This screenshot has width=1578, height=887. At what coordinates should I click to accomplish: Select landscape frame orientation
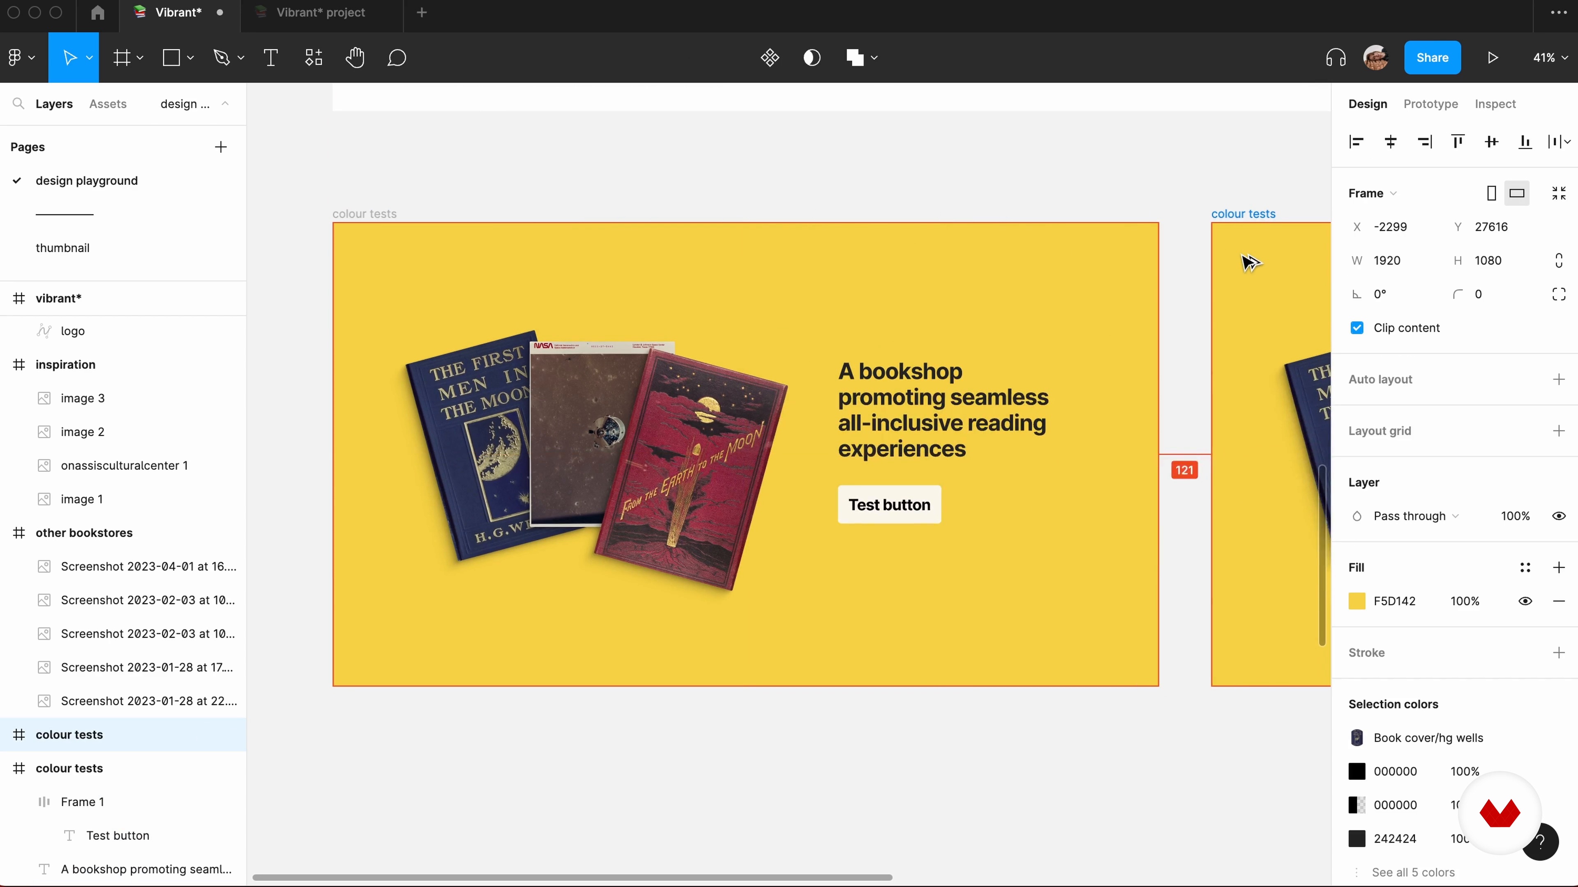click(x=1517, y=193)
